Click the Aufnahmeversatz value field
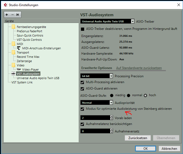Viewport: 183px width, 154px height. coord(95,131)
